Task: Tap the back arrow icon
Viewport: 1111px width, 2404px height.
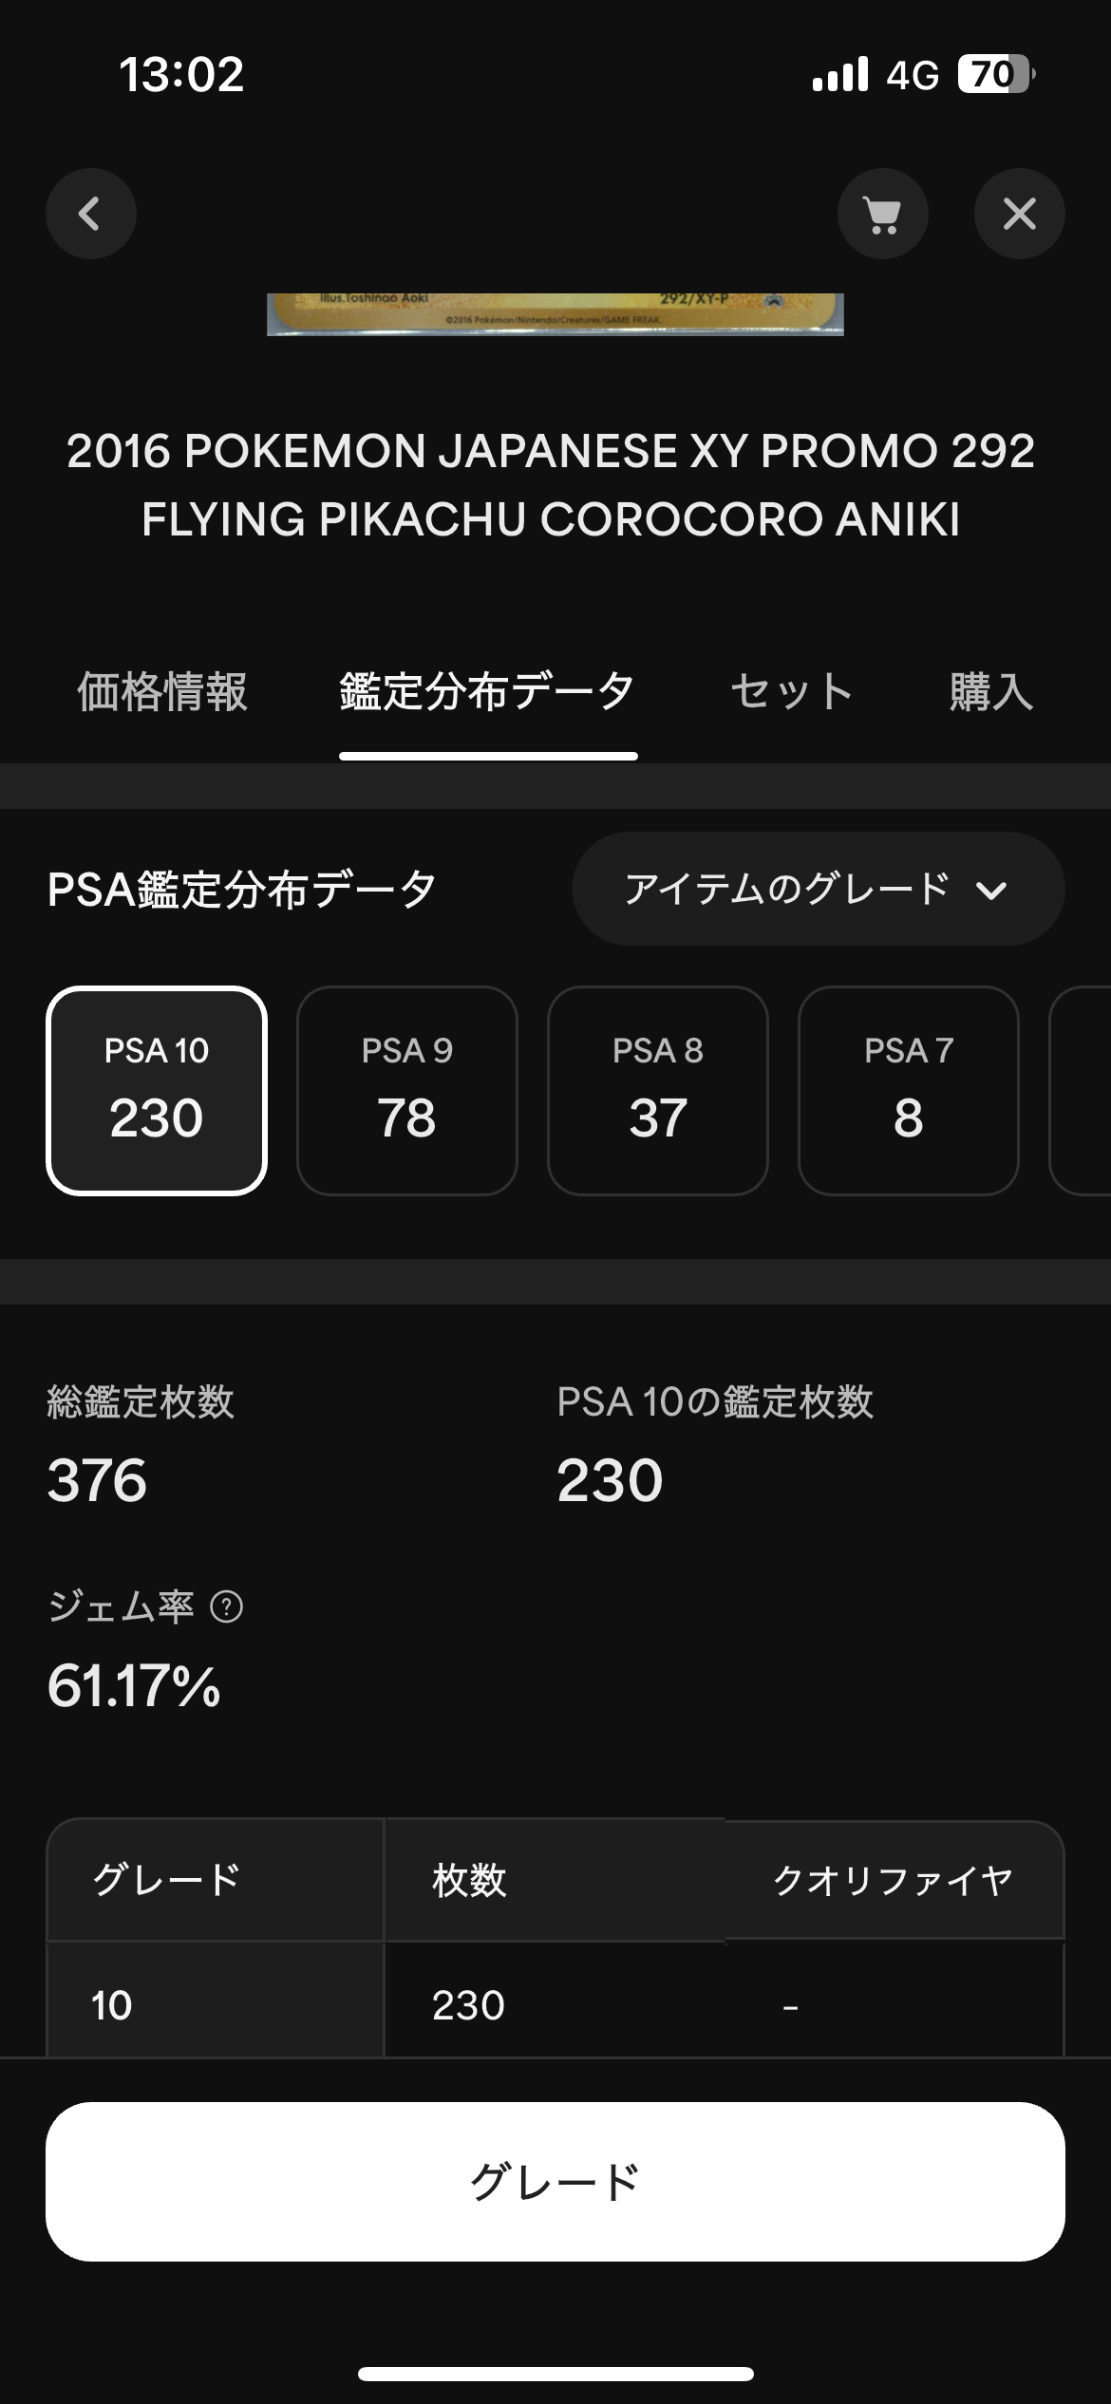Action: pyautogui.click(x=90, y=214)
